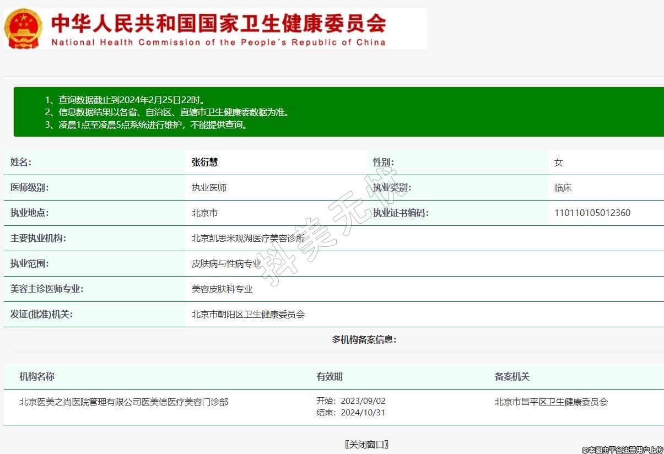The height and width of the screenshot is (454, 664).
Task: Click the 执业医师 physician level value
Action: pyautogui.click(x=209, y=188)
